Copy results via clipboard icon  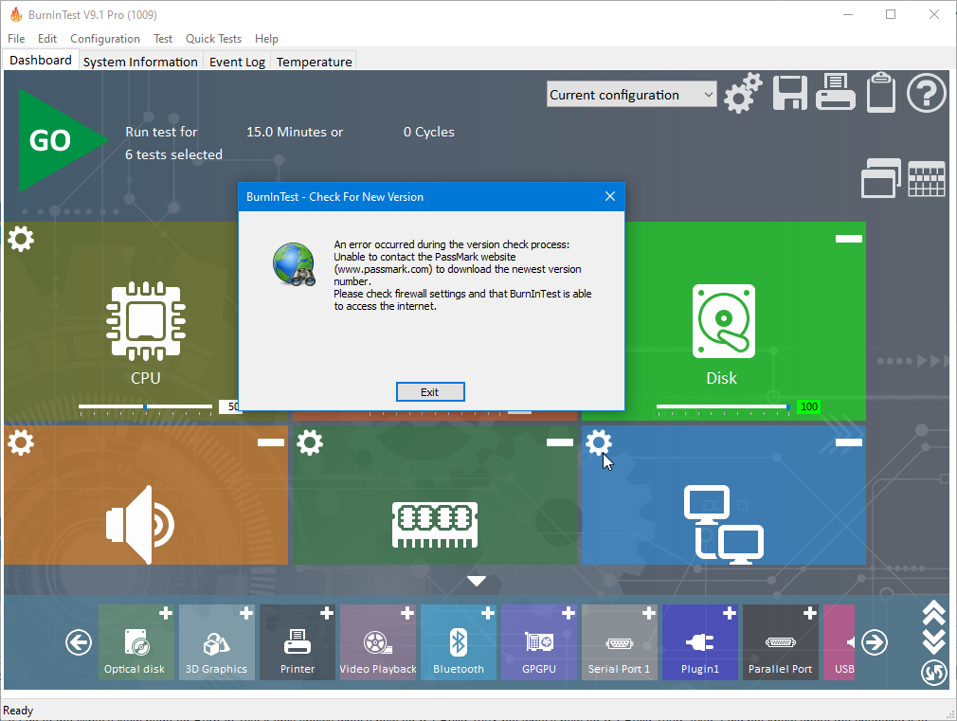(880, 92)
